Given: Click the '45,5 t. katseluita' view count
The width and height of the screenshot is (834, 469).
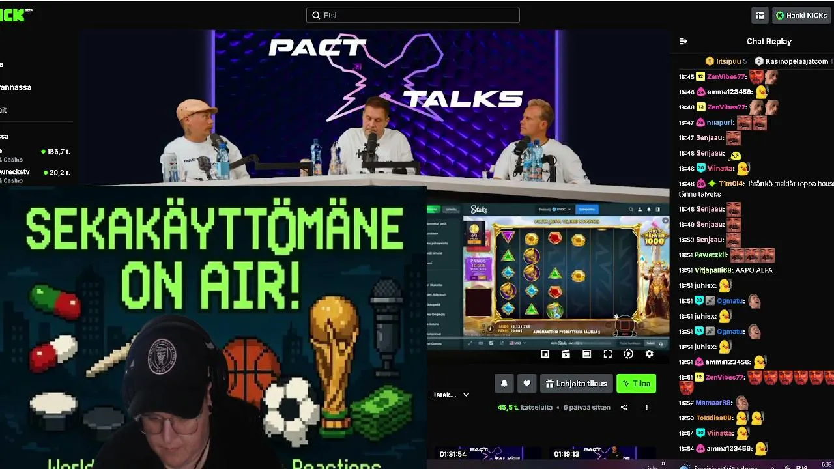Looking at the screenshot, I should pyautogui.click(x=525, y=408).
